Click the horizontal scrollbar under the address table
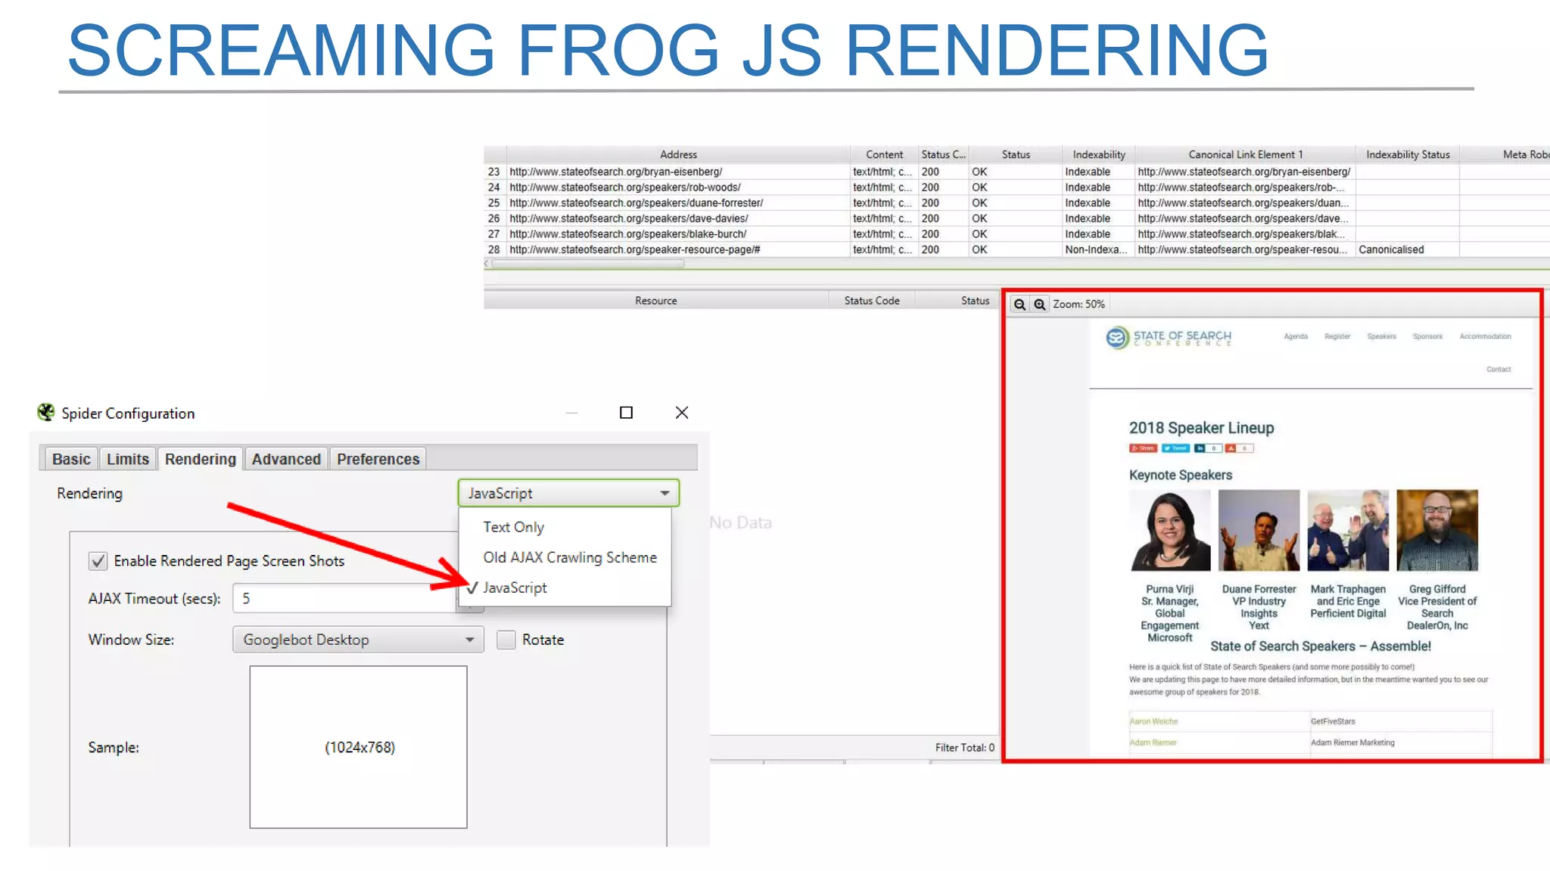The image size is (1550, 871). click(588, 264)
